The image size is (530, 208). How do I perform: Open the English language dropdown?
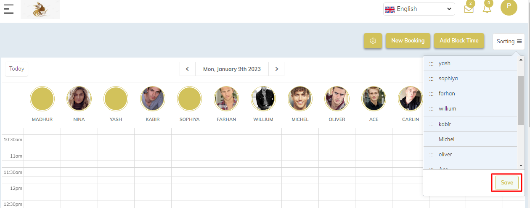point(419,9)
